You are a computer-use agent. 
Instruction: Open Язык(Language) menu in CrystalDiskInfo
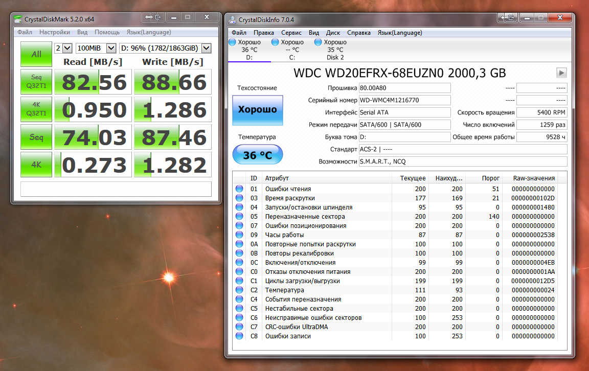[x=400, y=33]
